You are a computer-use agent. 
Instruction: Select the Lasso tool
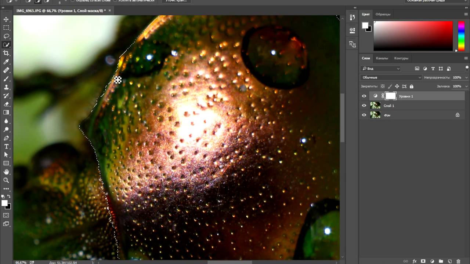pos(6,36)
